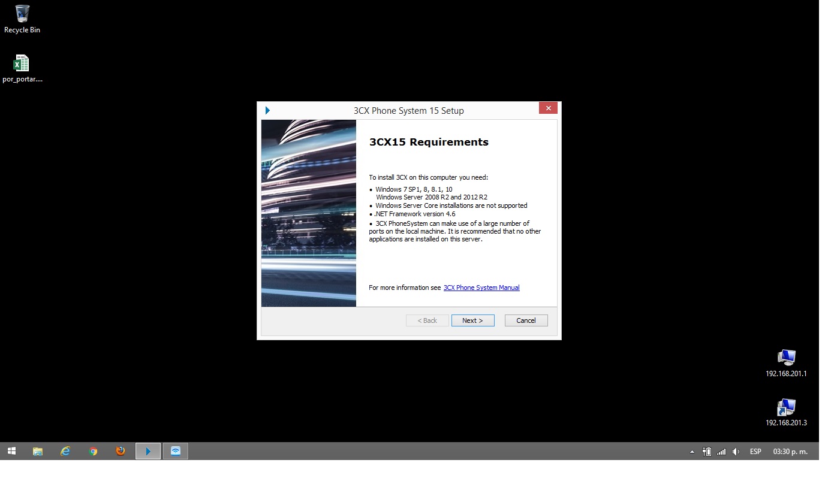Open Internet Explorer from the taskbar
The image size is (825, 484).
click(x=65, y=451)
